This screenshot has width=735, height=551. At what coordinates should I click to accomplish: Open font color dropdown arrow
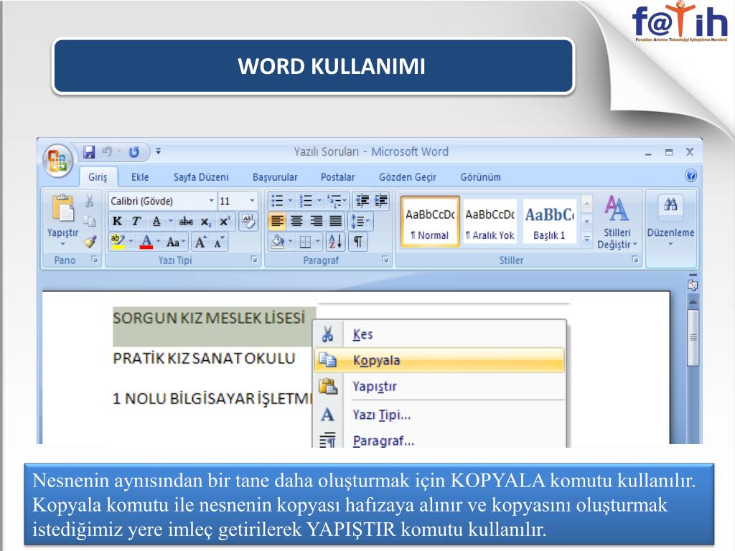(158, 242)
